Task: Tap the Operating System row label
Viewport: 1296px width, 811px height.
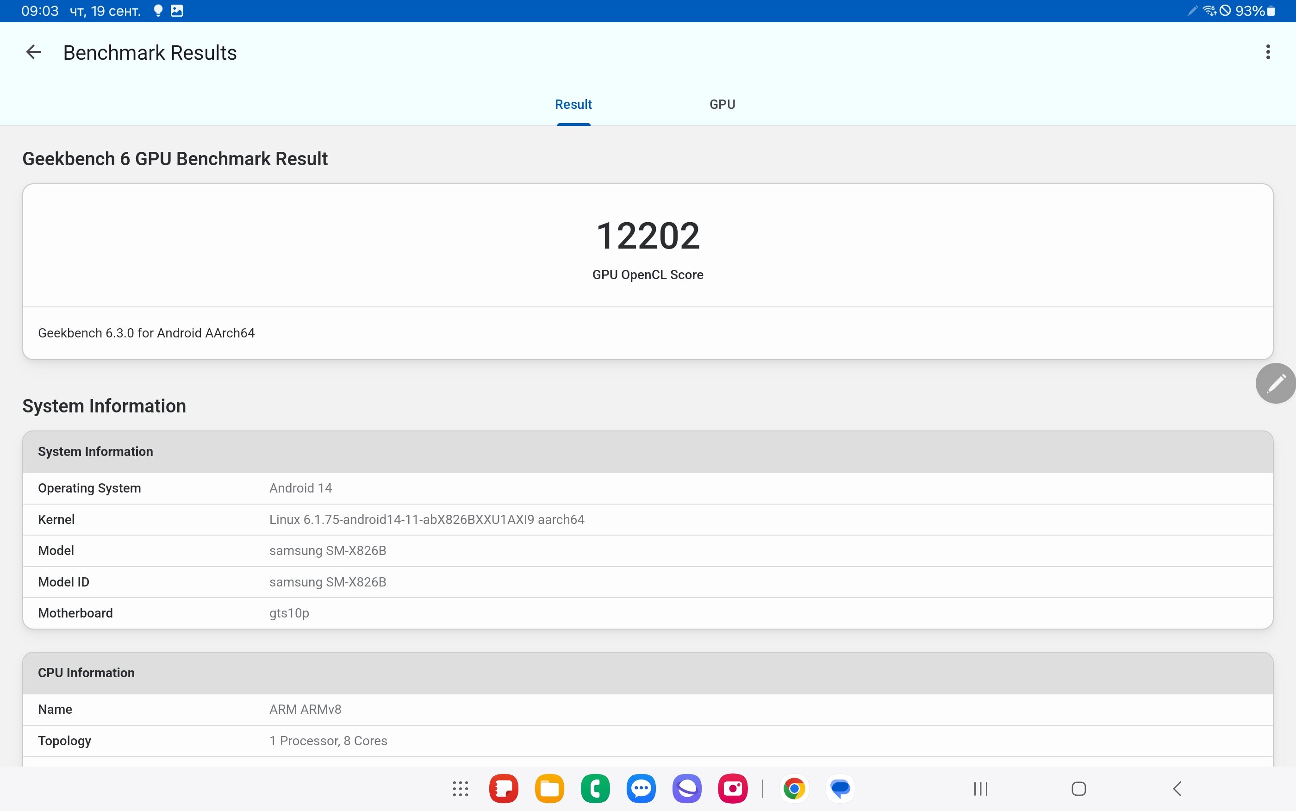Action: point(89,488)
